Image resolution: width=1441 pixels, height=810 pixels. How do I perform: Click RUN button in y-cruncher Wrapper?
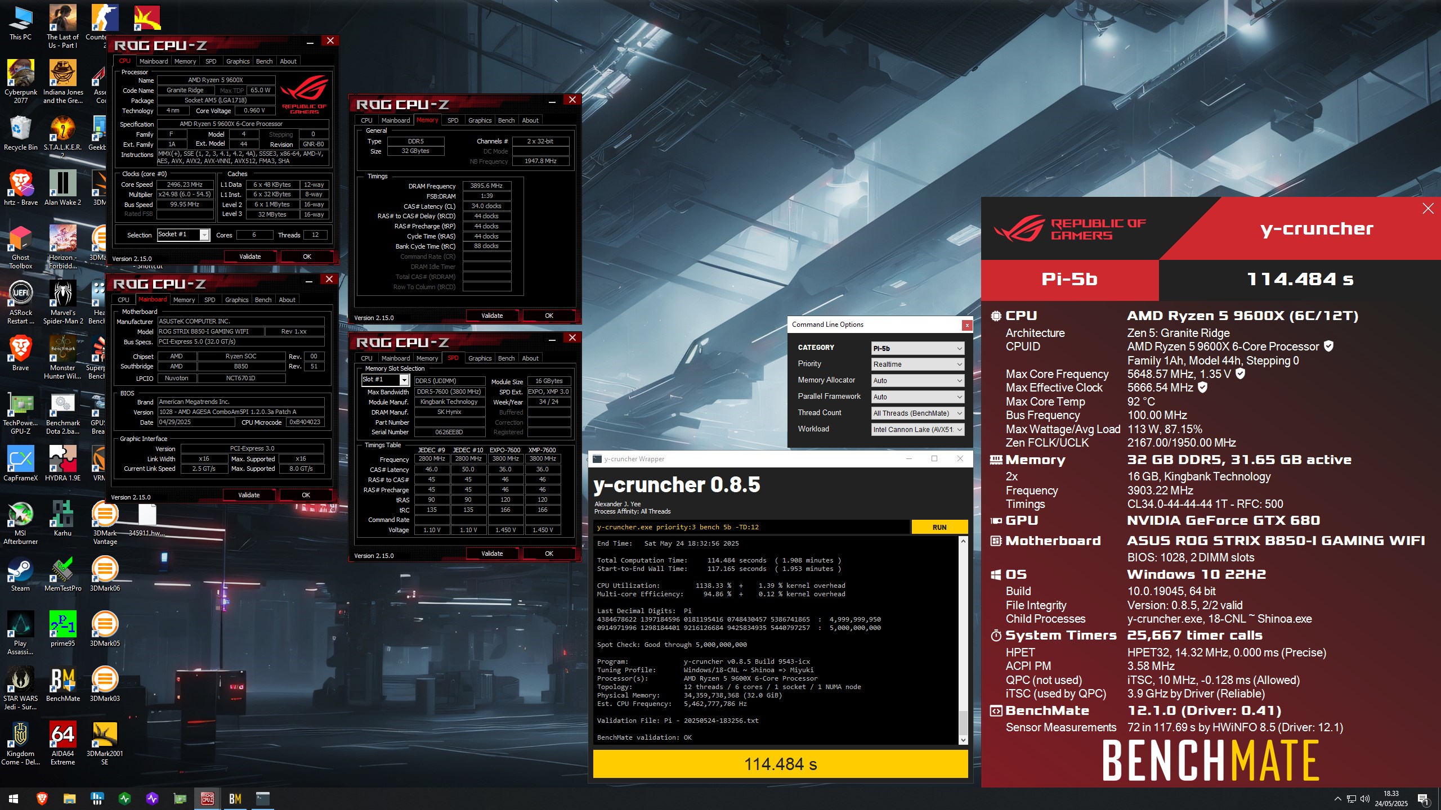click(939, 527)
